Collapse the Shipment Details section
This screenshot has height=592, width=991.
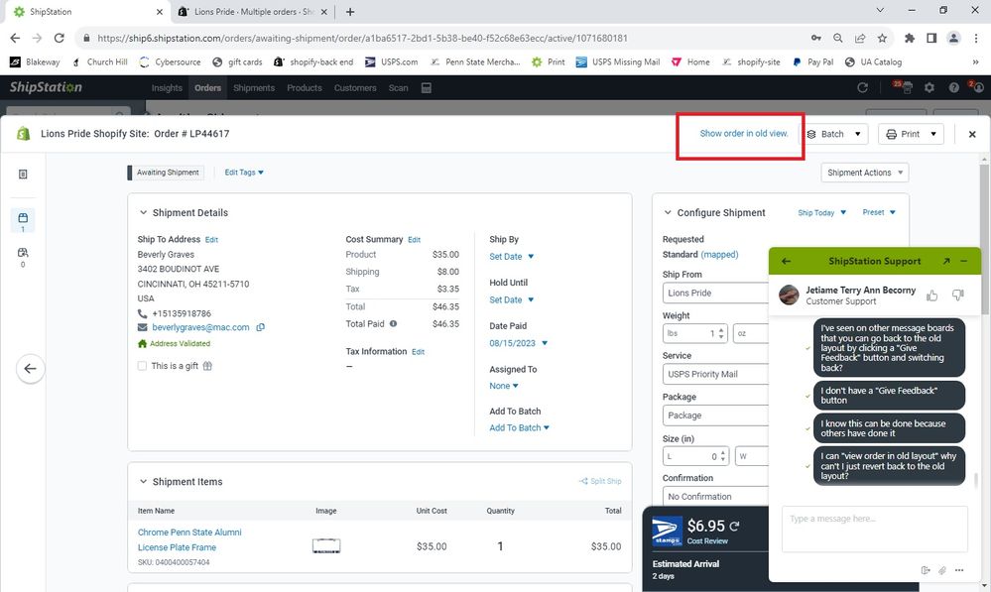(143, 213)
